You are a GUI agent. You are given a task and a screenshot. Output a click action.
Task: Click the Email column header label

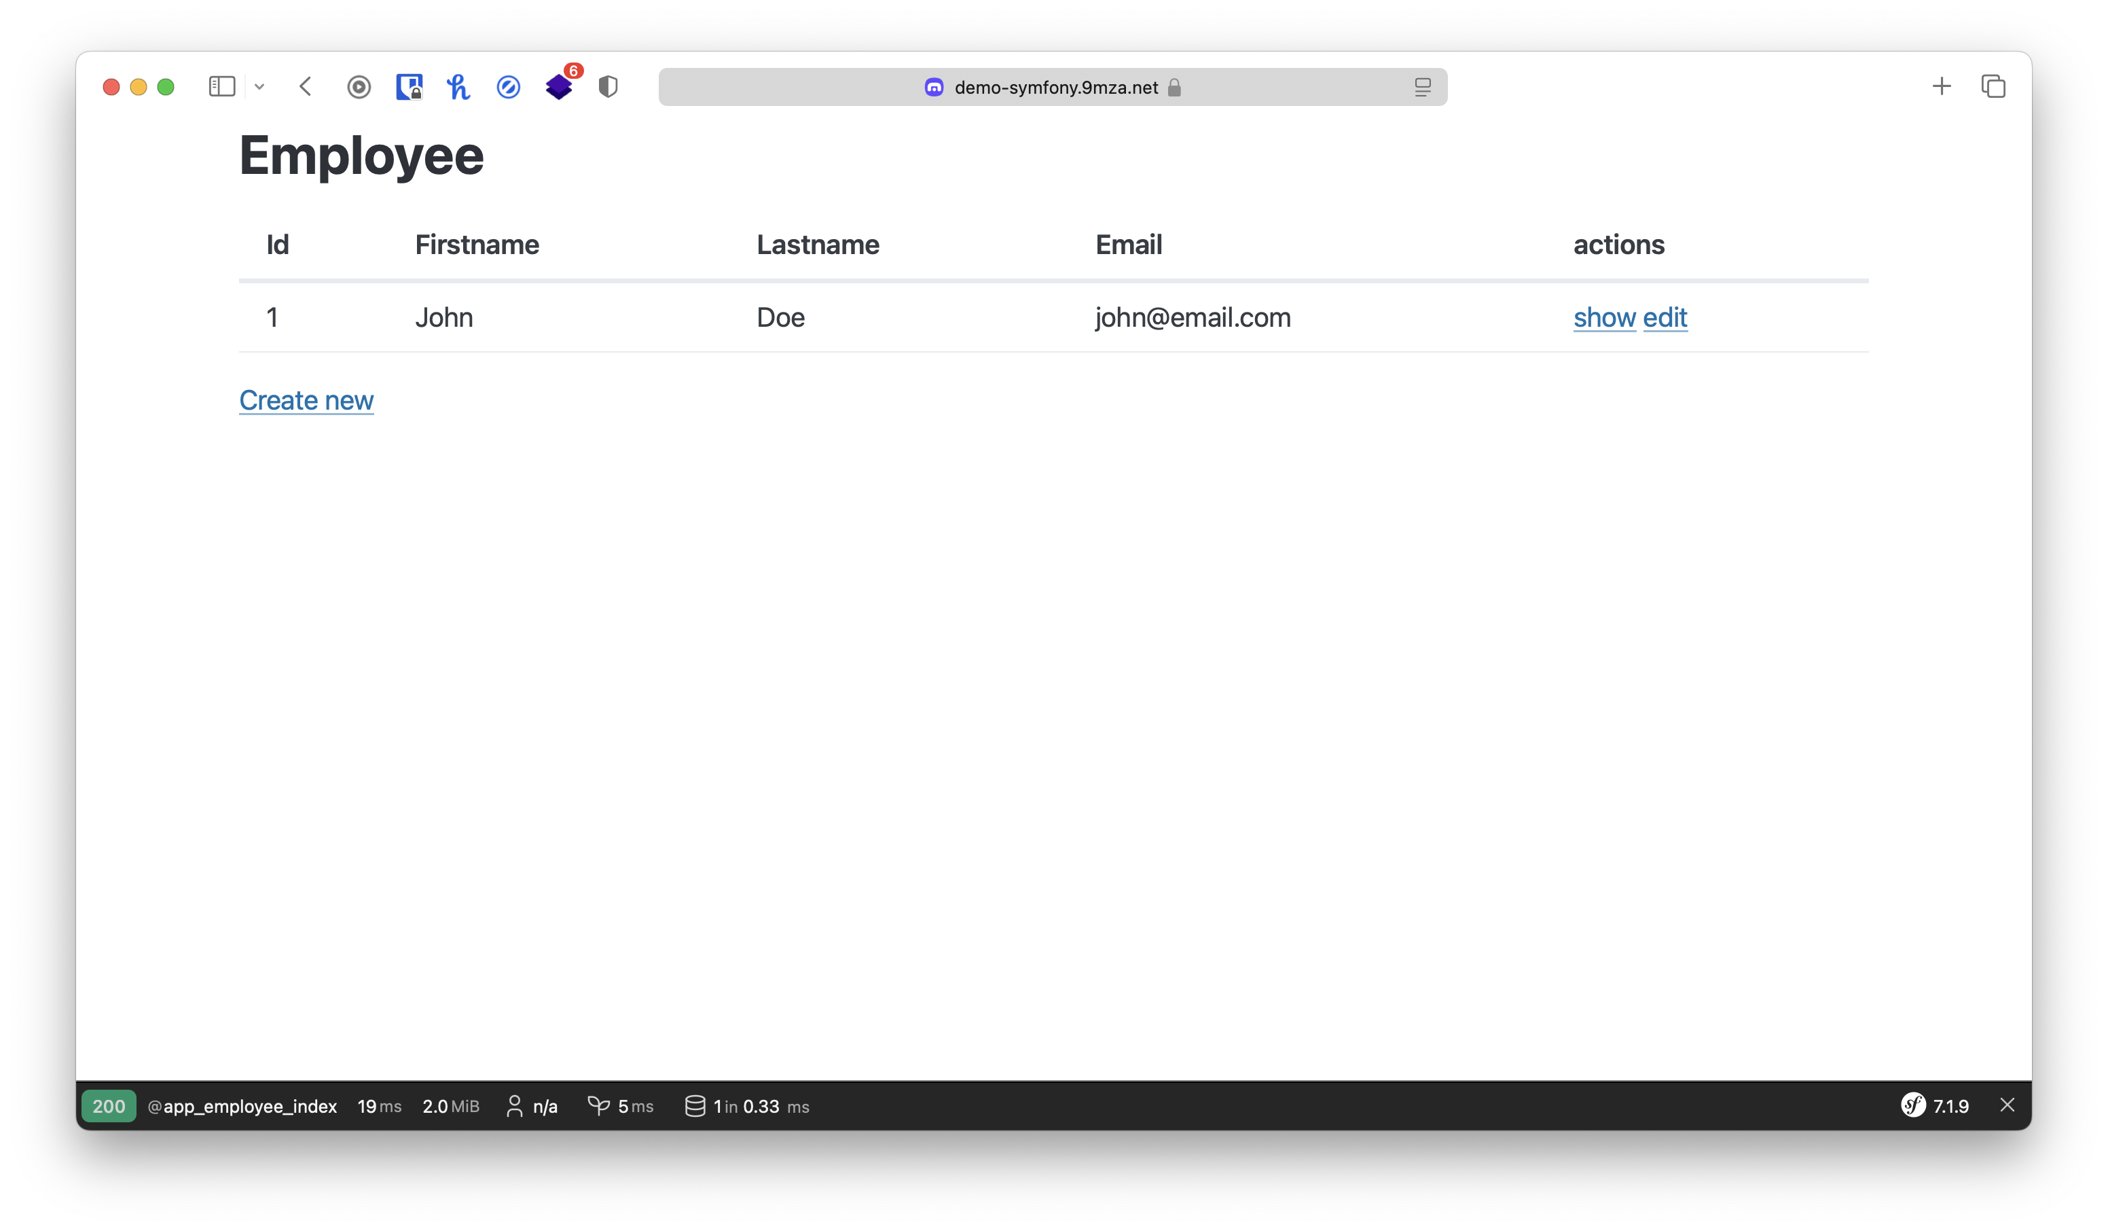(x=1129, y=243)
